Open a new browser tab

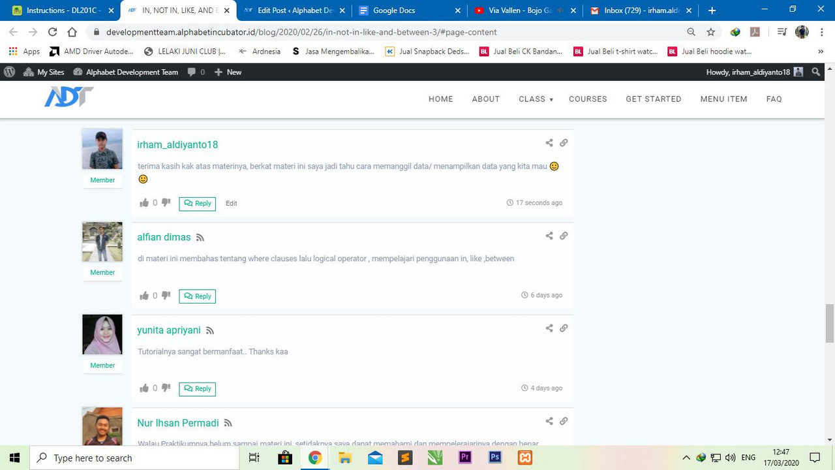coord(712,10)
